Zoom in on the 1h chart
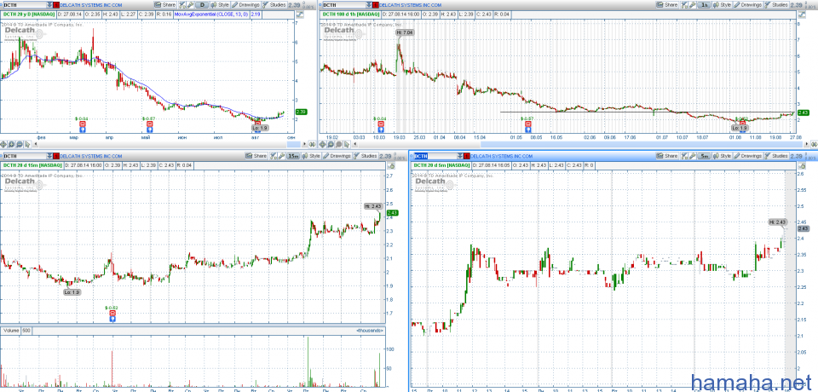This screenshot has height=392, width=818. (x=331, y=145)
